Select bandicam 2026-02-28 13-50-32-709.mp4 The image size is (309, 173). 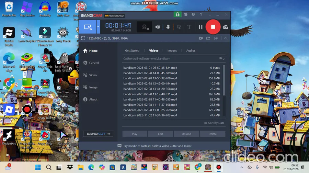171,78
